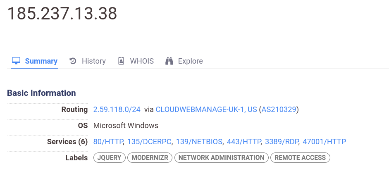The height and width of the screenshot is (169, 389).
Task: Select the REMOTE ACCESS label tag
Action: click(x=300, y=157)
